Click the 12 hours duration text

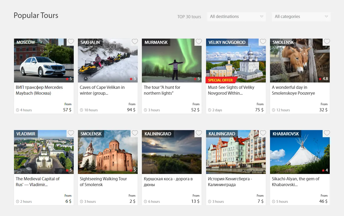click(x=283, y=110)
